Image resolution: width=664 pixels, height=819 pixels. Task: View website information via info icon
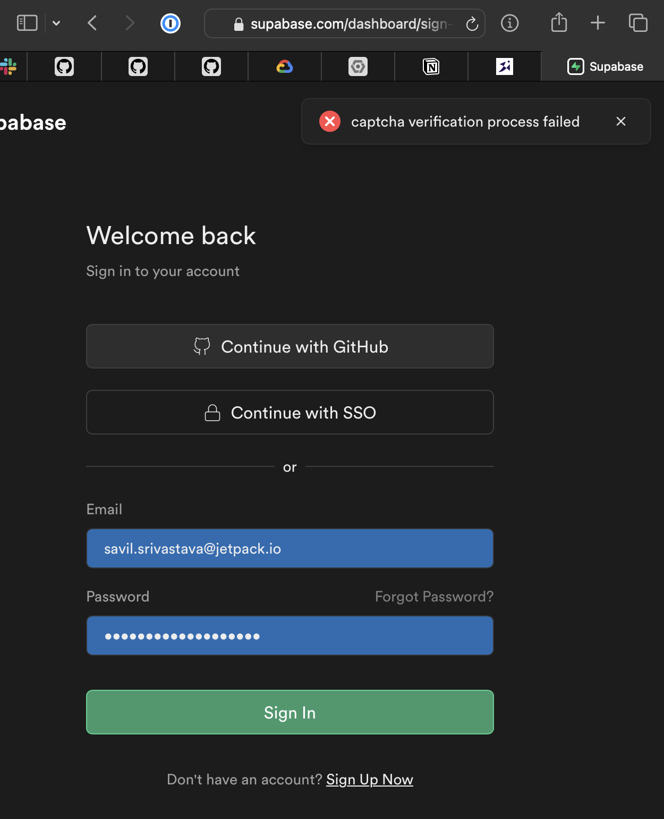509,23
